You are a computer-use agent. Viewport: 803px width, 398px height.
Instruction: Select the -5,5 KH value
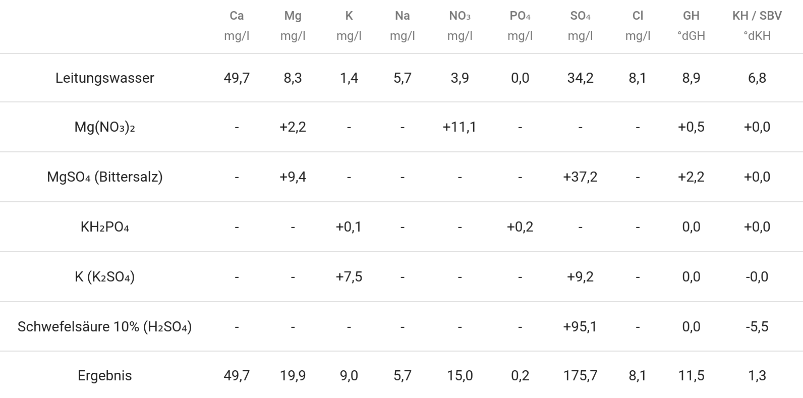[x=757, y=326]
